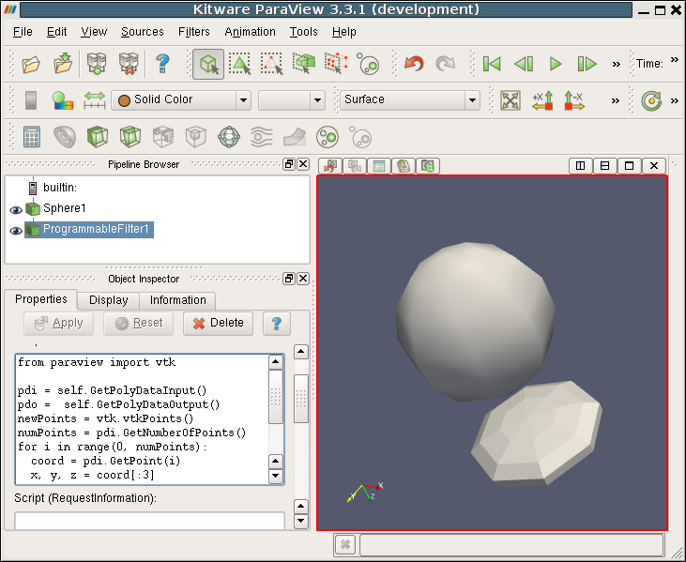Open the Animation menu
This screenshot has width=686, height=562.
250,32
